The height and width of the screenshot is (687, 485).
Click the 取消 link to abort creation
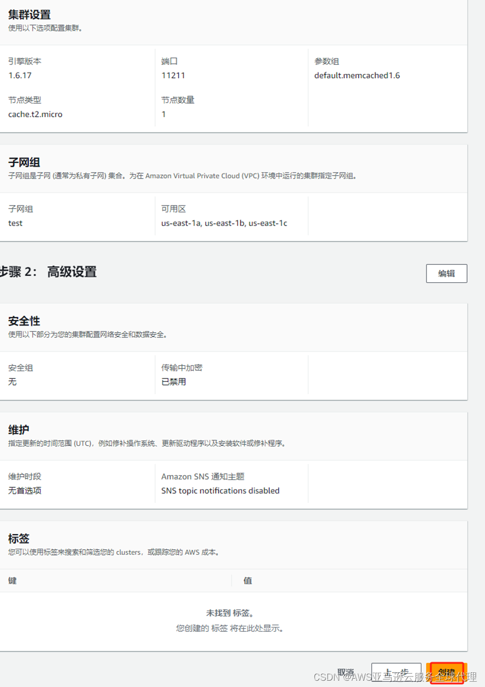(x=346, y=671)
